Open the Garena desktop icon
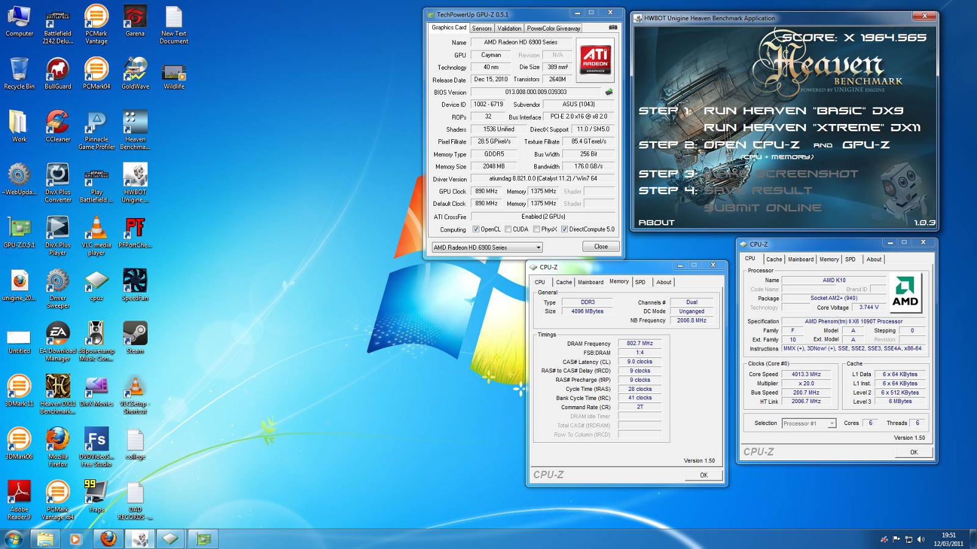 pos(135,21)
